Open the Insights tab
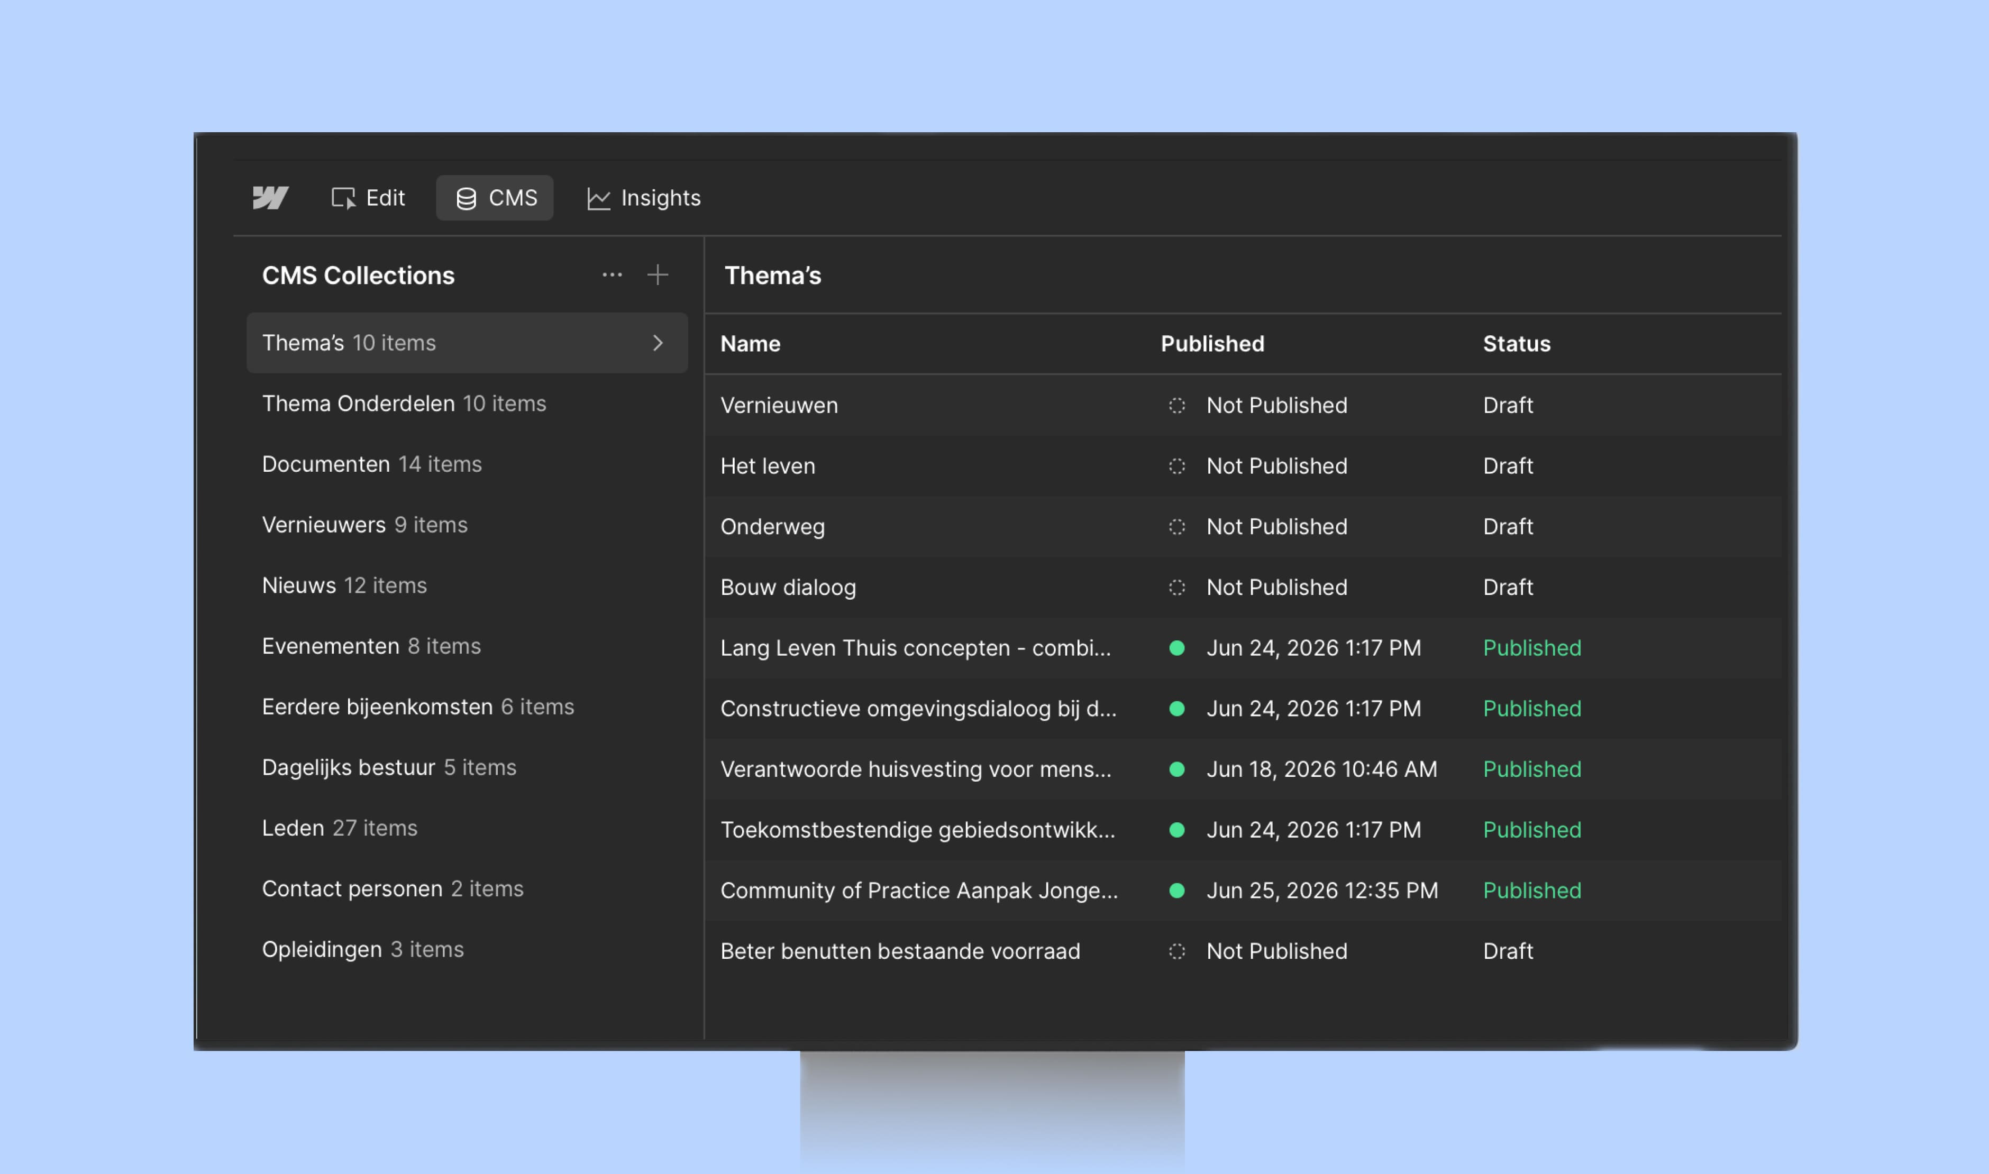Screen dimensions: 1989x1174 643,198
